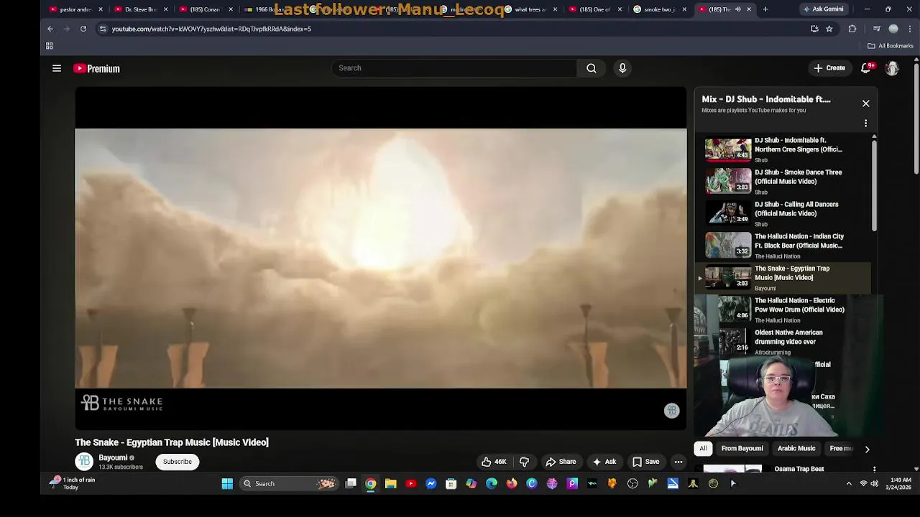Open the Chrome profile icon

click(x=893, y=29)
